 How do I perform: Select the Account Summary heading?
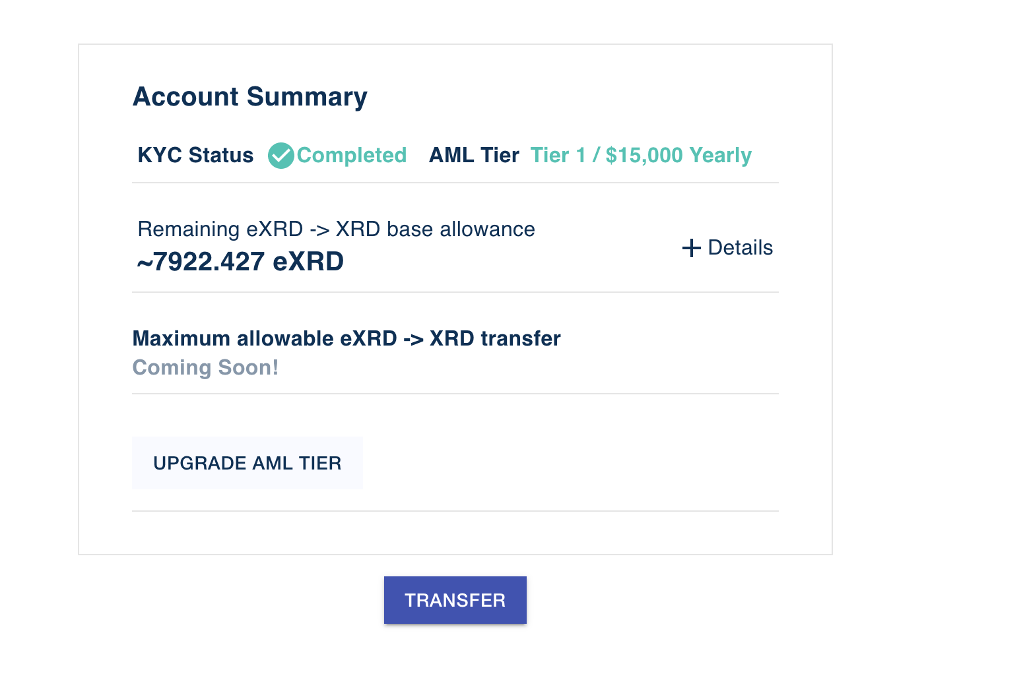250,97
